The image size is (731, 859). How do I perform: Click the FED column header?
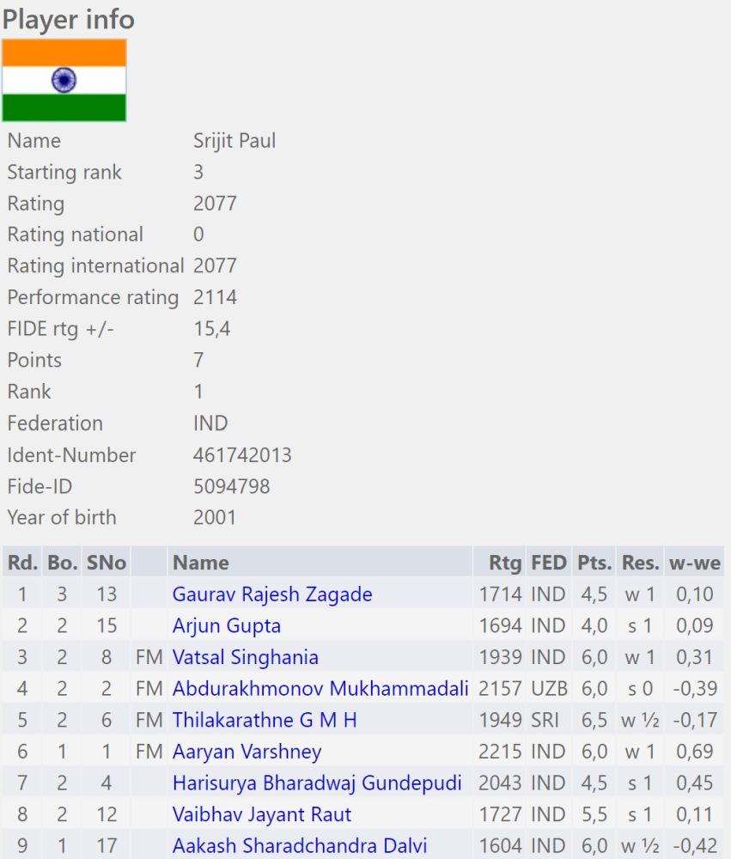coord(549,562)
